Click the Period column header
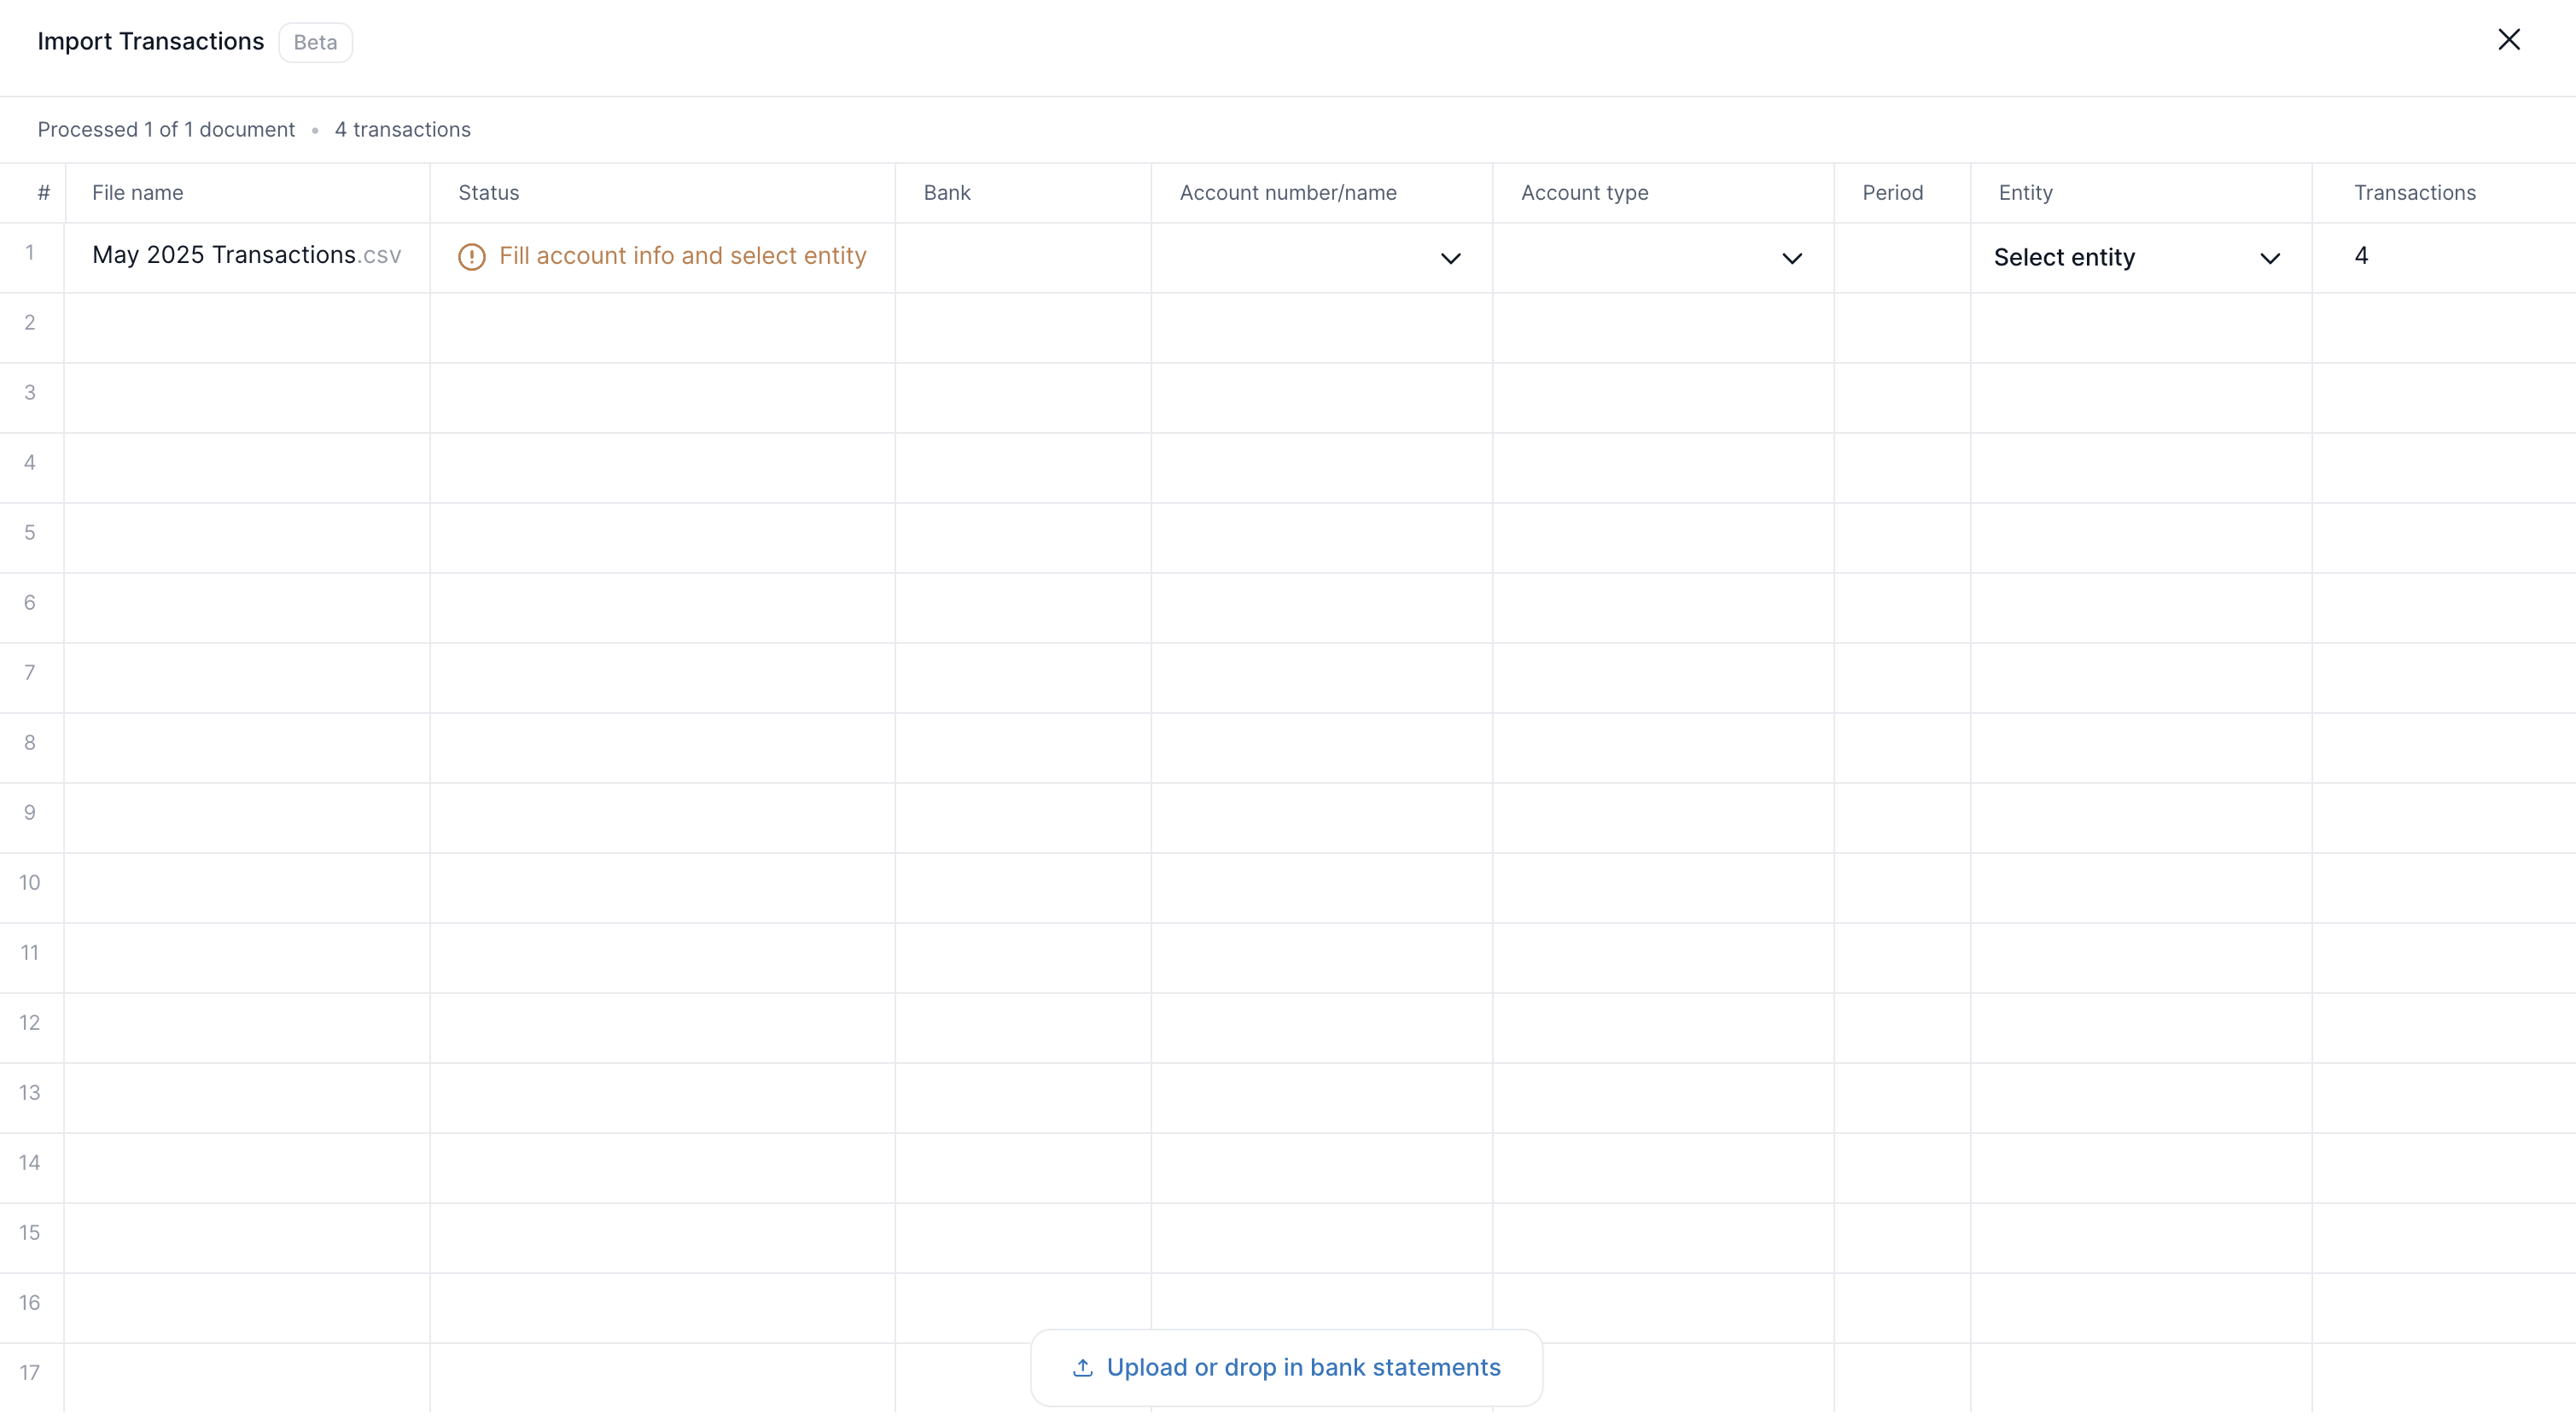The width and height of the screenshot is (2576, 1426). [x=1892, y=192]
